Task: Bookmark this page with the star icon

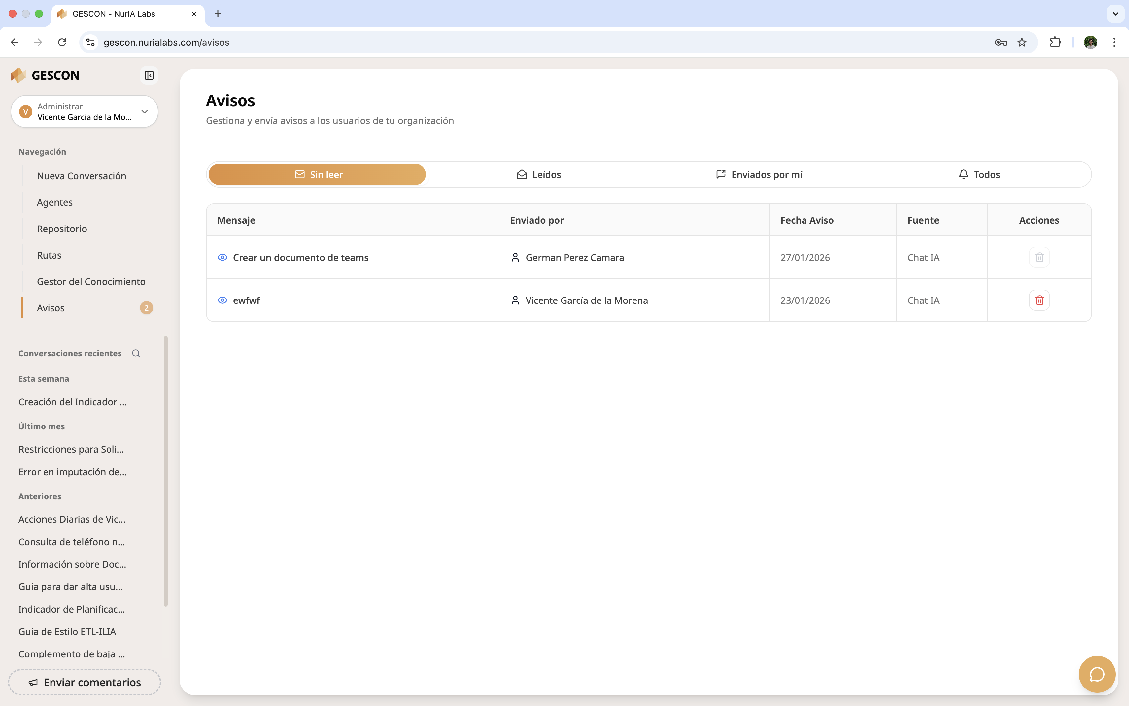Action: 1022,43
